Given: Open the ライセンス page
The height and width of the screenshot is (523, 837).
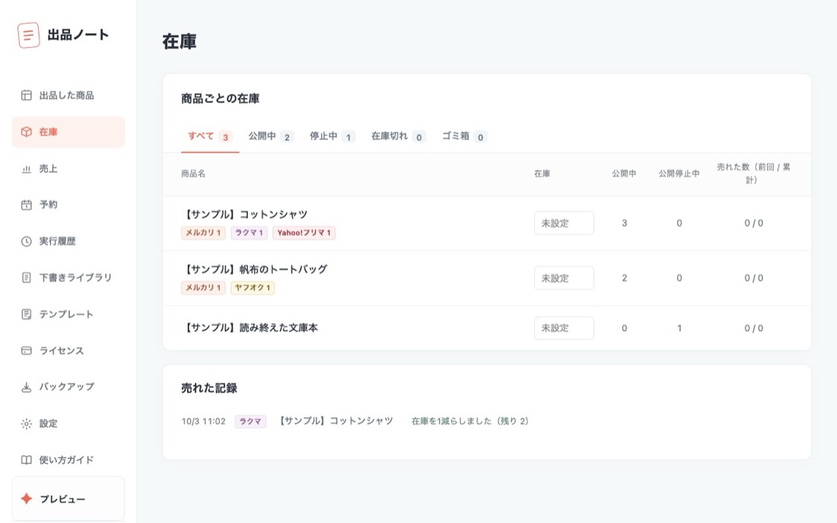Looking at the screenshot, I should tap(68, 351).
